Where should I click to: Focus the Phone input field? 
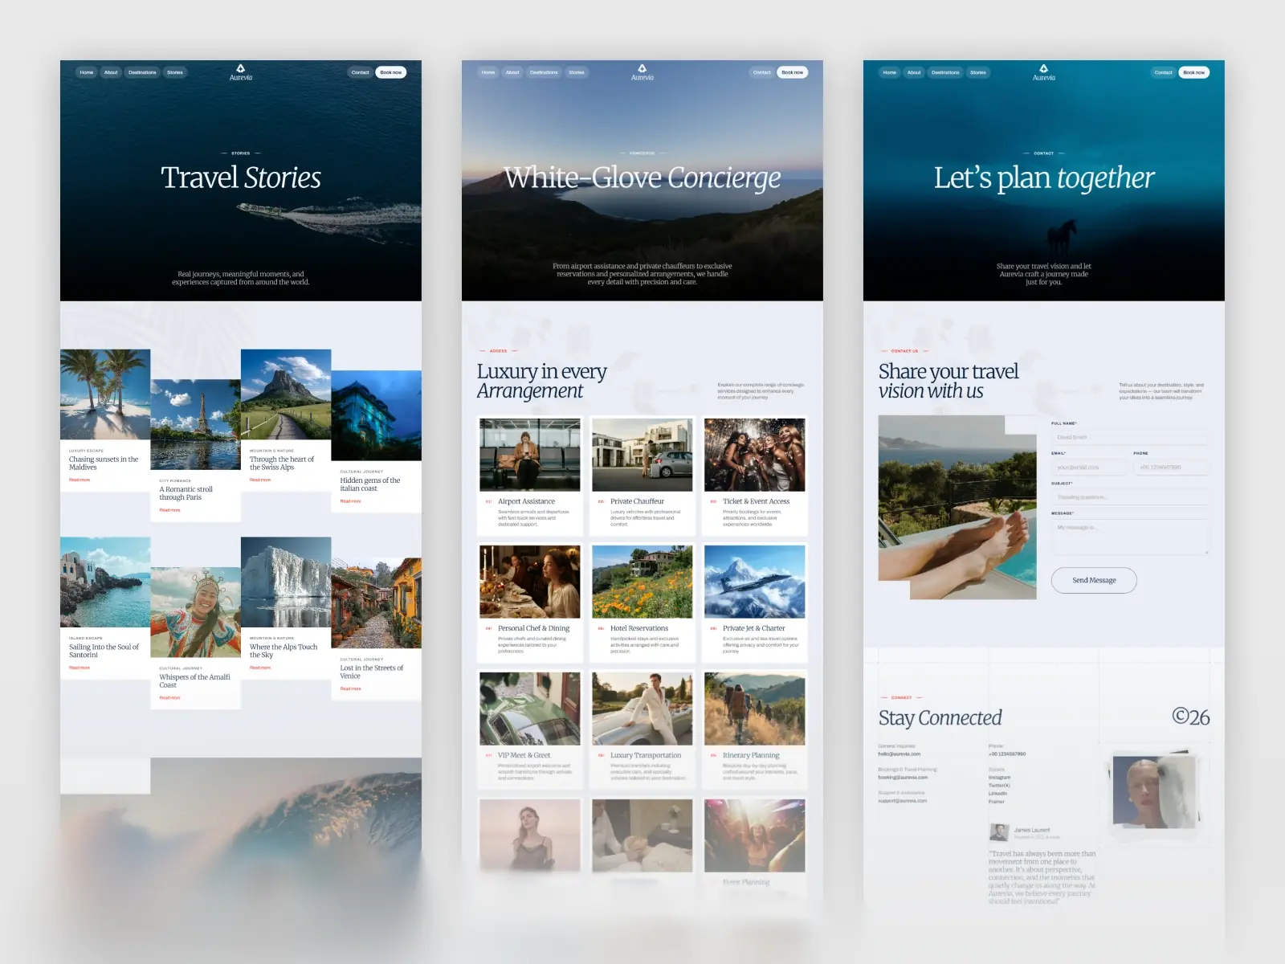(x=1171, y=467)
